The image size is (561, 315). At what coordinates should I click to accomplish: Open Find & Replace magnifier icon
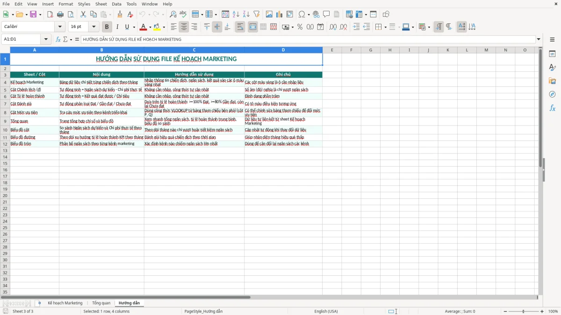(173, 14)
